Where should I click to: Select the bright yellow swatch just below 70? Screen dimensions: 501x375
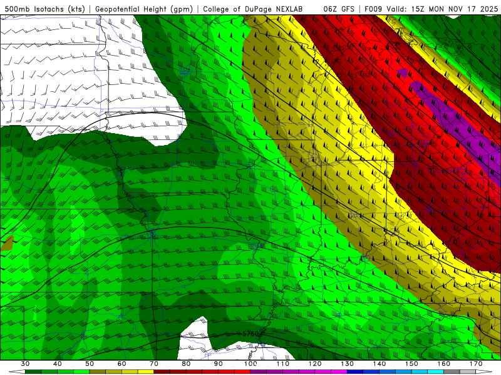tap(146, 372)
